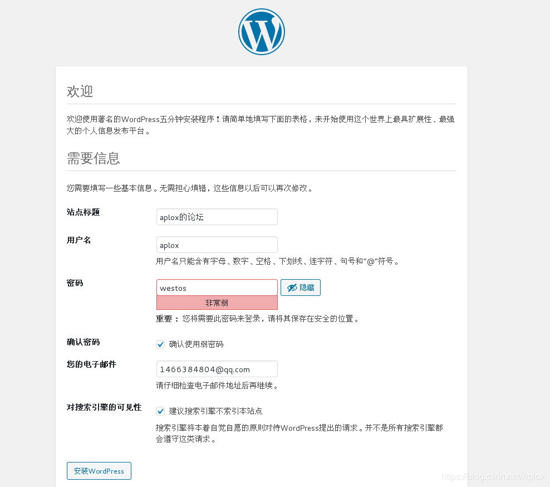Click the 请仔细检查电子邮件地址后再继续 hint
Screen dimensions: 550x487
point(217,386)
